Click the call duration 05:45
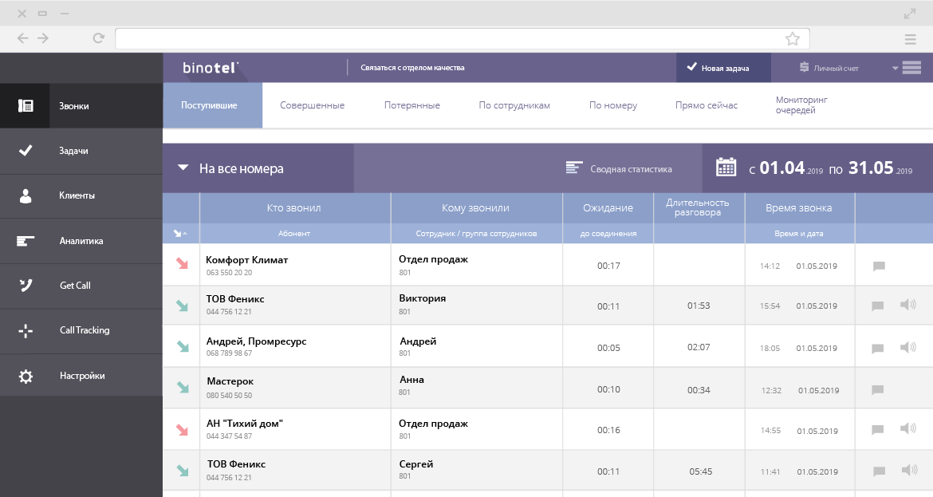Image resolution: width=933 pixels, height=497 pixels. [700, 471]
